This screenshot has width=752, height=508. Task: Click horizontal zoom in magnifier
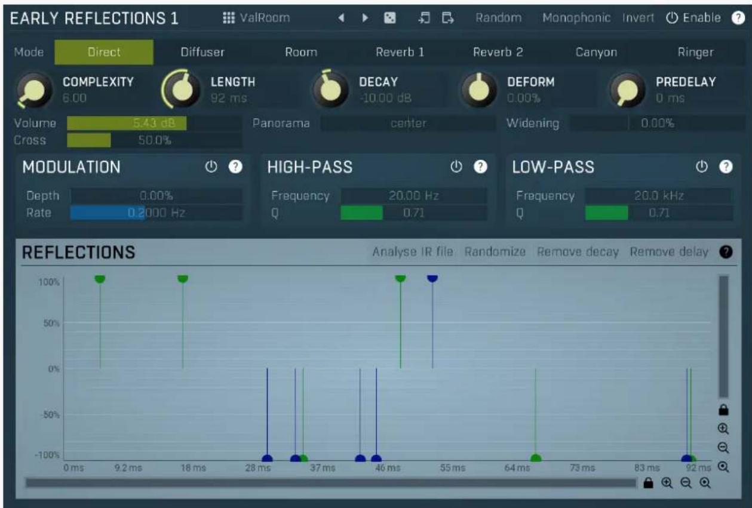667,484
